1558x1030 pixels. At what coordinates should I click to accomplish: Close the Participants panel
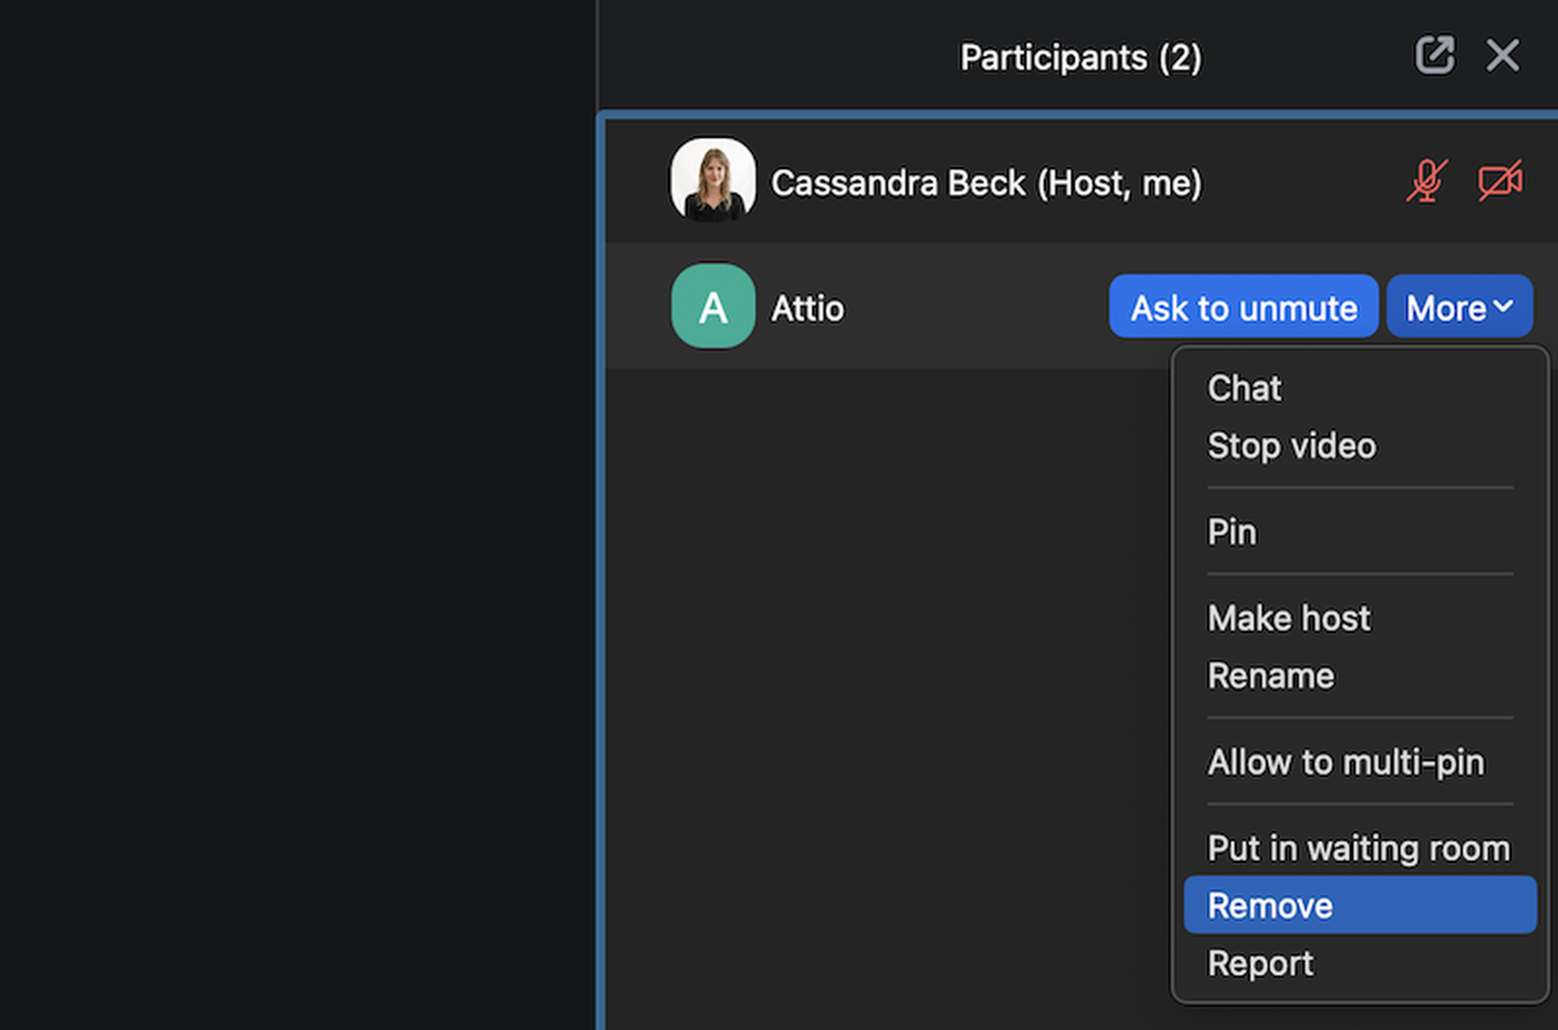(x=1503, y=55)
